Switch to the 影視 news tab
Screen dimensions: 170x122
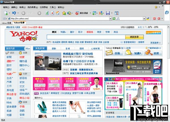click(68, 49)
